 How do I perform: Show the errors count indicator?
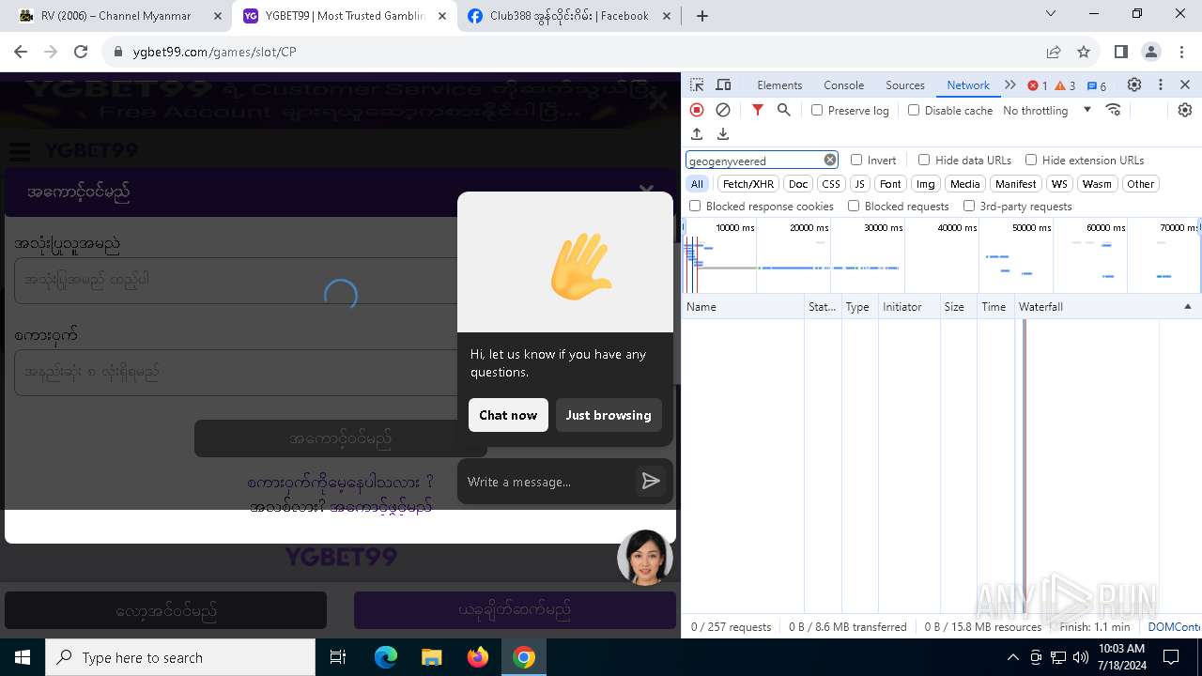pyautogui.click(x=1038, y=85)
